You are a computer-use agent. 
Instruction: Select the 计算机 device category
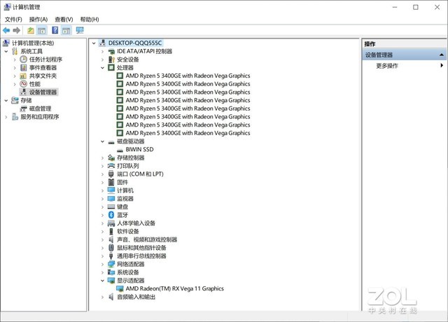[125, 190]
